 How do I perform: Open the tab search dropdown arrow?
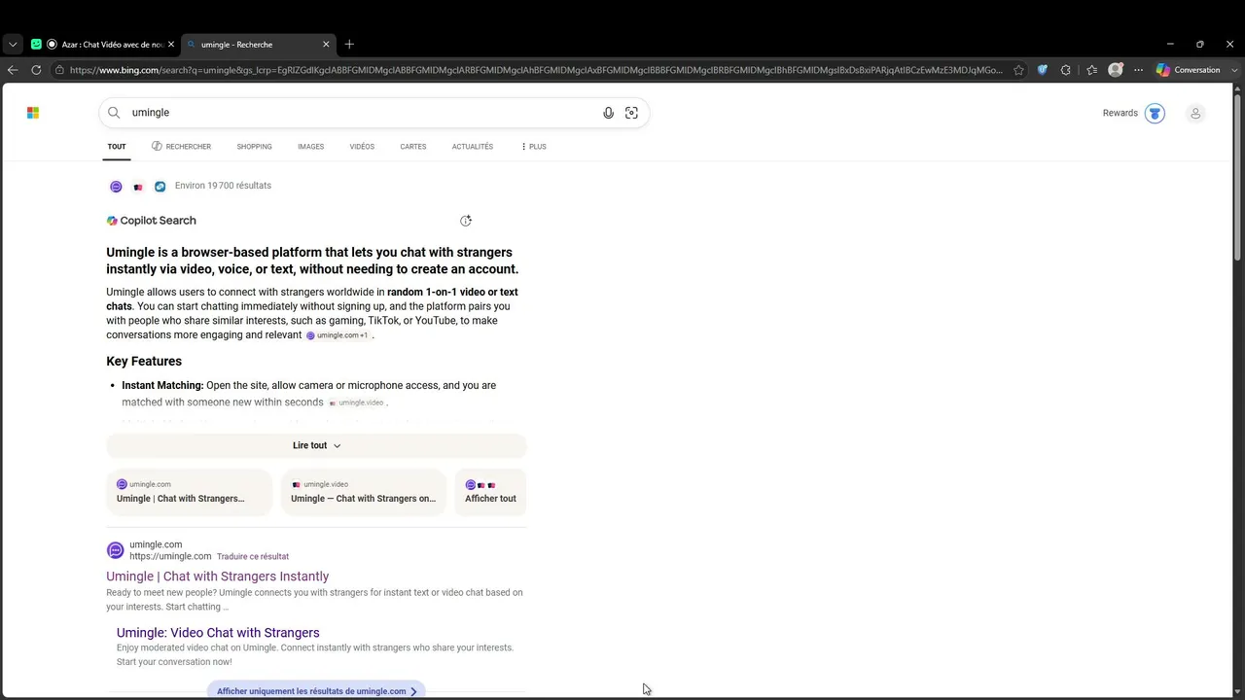tap(13, 44)
